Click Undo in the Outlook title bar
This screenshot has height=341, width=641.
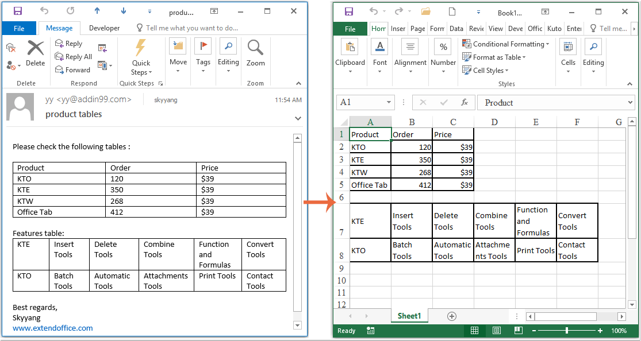[44, 11]
